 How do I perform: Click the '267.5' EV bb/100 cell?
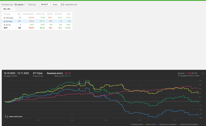pyautogui.click(x=60, y=18)
